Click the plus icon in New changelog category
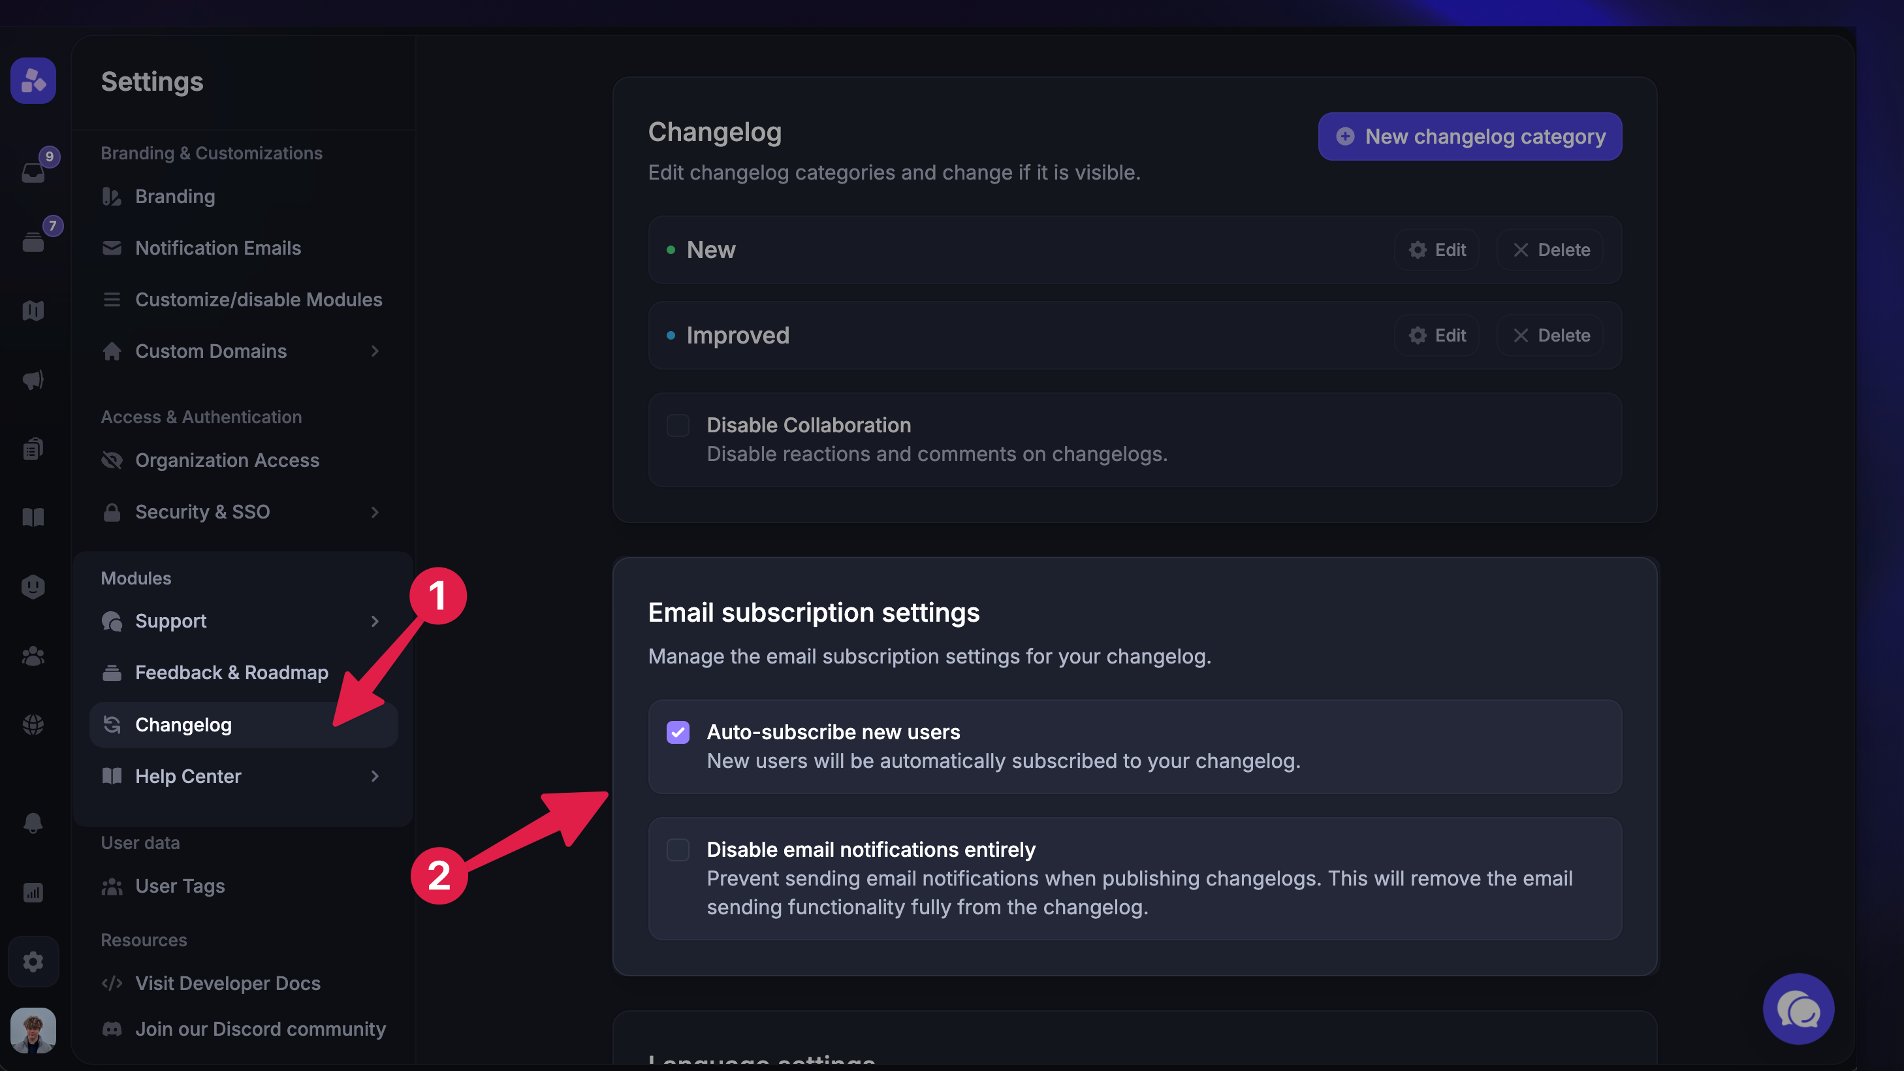Image resolution: width=1904 pixels, height=1071 pixels. point(1345,136)
